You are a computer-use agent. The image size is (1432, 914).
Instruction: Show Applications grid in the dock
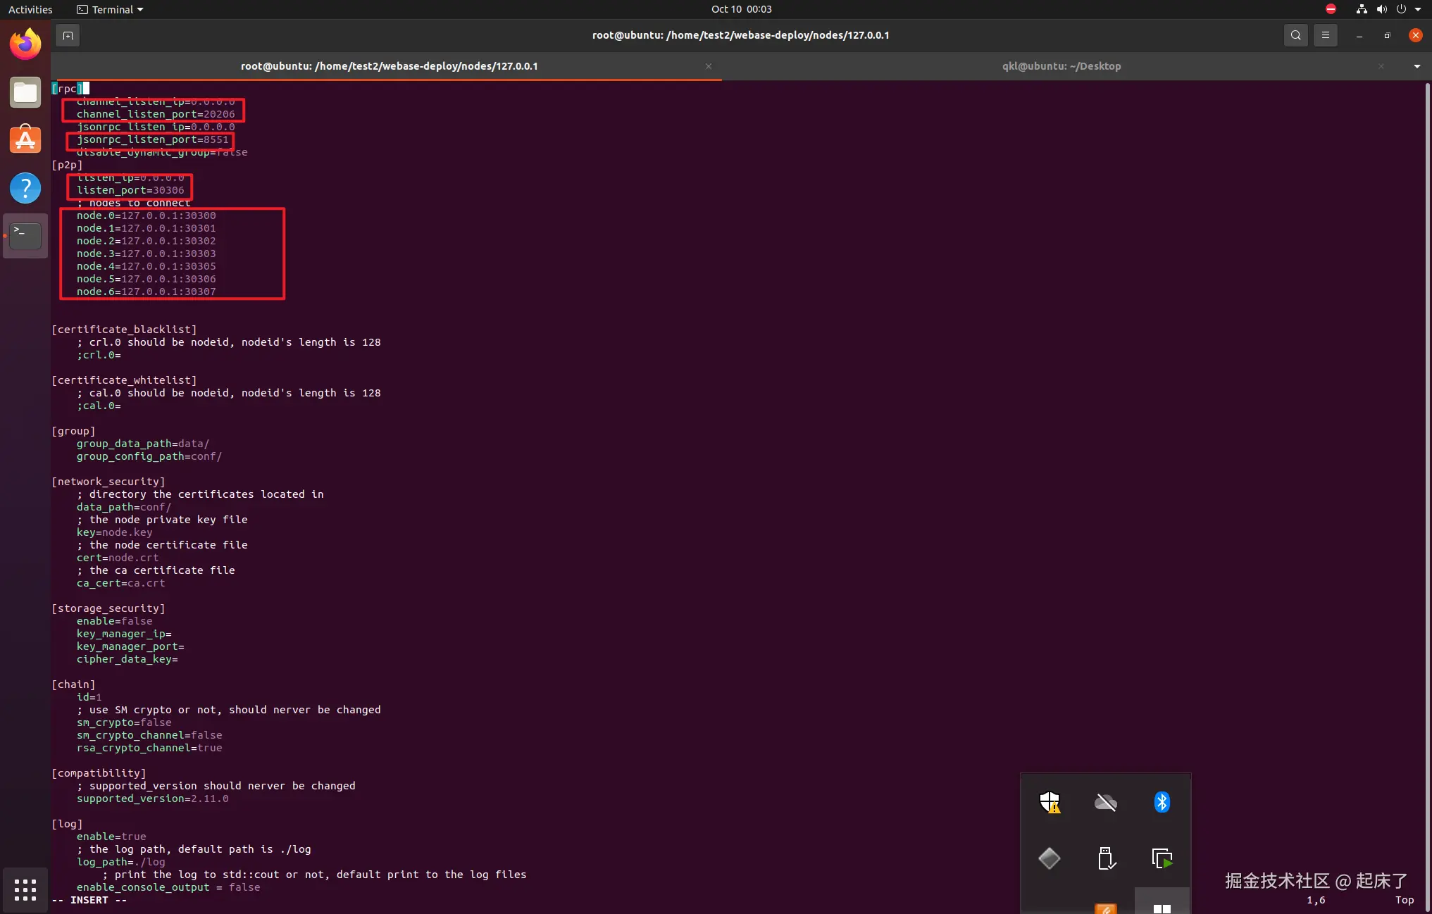(25, 889)
